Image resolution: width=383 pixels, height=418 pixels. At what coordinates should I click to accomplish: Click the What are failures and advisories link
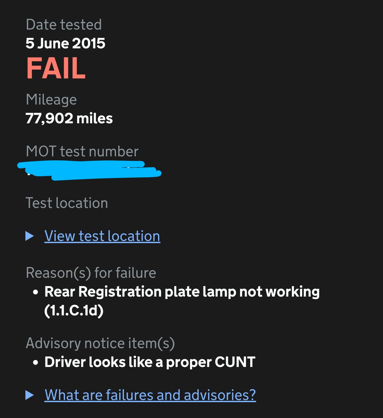pos(150,395)
